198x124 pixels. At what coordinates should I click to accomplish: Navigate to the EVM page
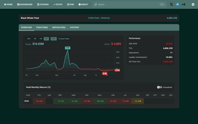pyautogui.click(x=70, y=4)
